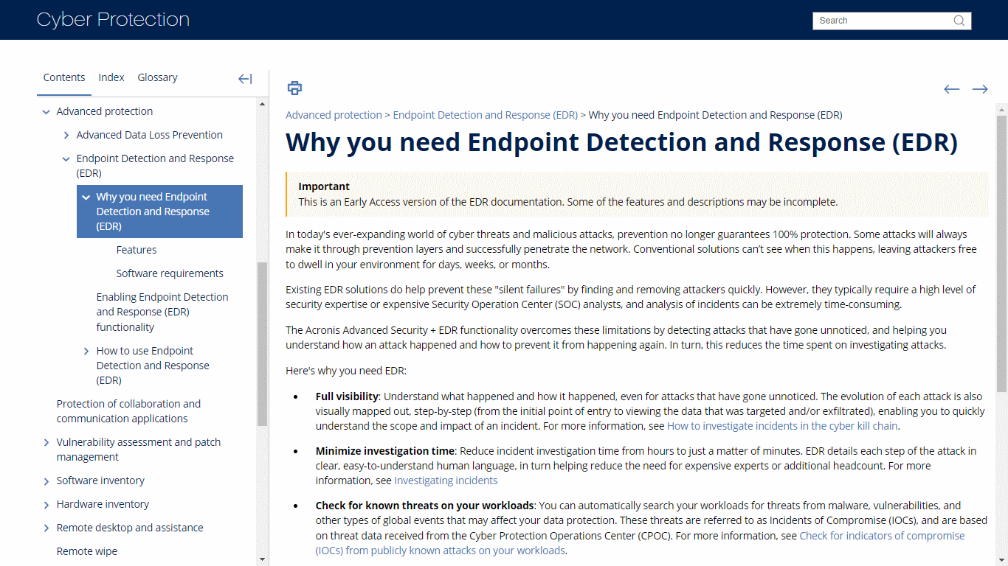Go to previous topic with left arrow
This screenshot has height=566, width=1008.
click(x=951, y=89)
